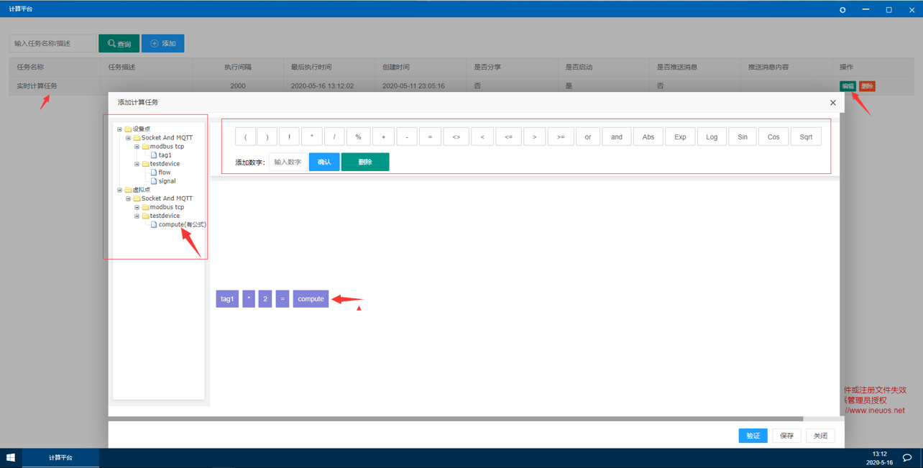Screen dimensions: 923x468
Task: Insert the not-equal <> operator
Action: point(456,137)
